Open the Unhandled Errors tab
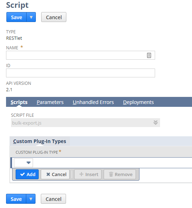The height and width of the screenshot is (208, 192). point(93,102)
